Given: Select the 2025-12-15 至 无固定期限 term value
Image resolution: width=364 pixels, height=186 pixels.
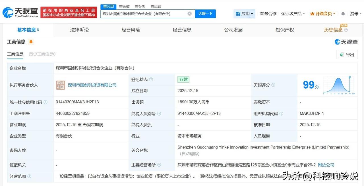Looking at the screenshot, I should tap(79, 125).
